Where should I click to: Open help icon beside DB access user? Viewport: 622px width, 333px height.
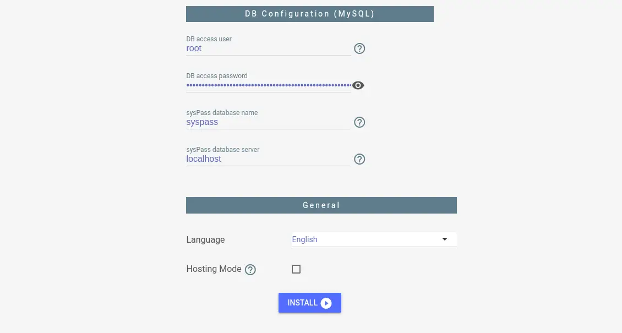click(359, 48)
